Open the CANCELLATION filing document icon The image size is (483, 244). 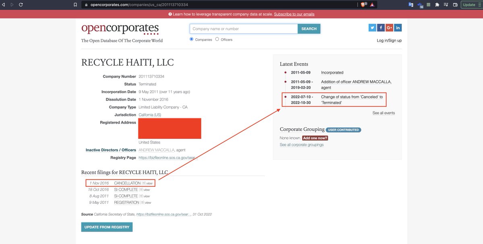(x=144, y=183)
